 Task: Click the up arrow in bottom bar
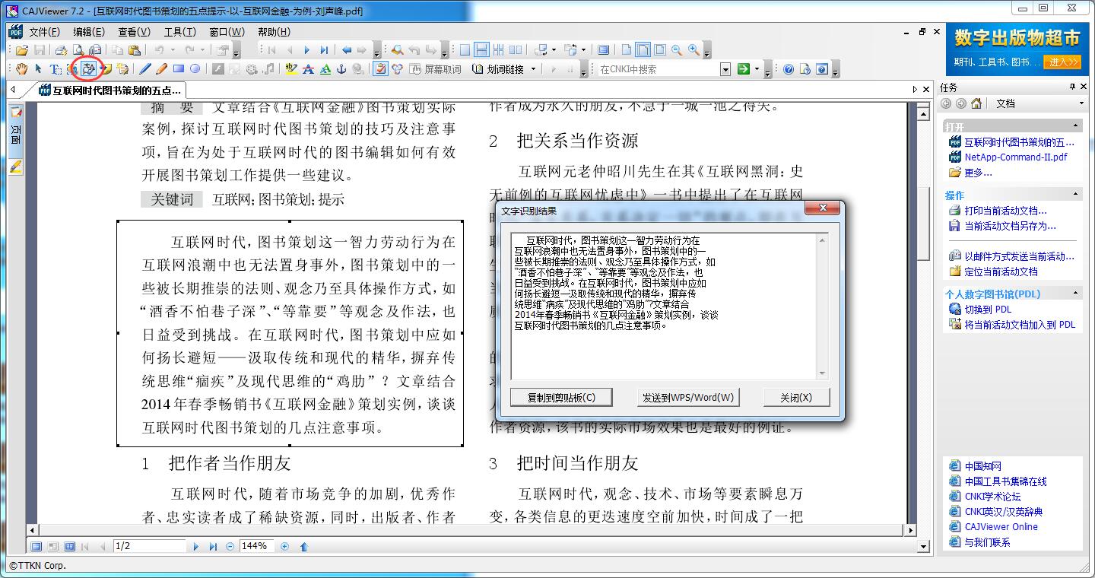click(304, 546)
